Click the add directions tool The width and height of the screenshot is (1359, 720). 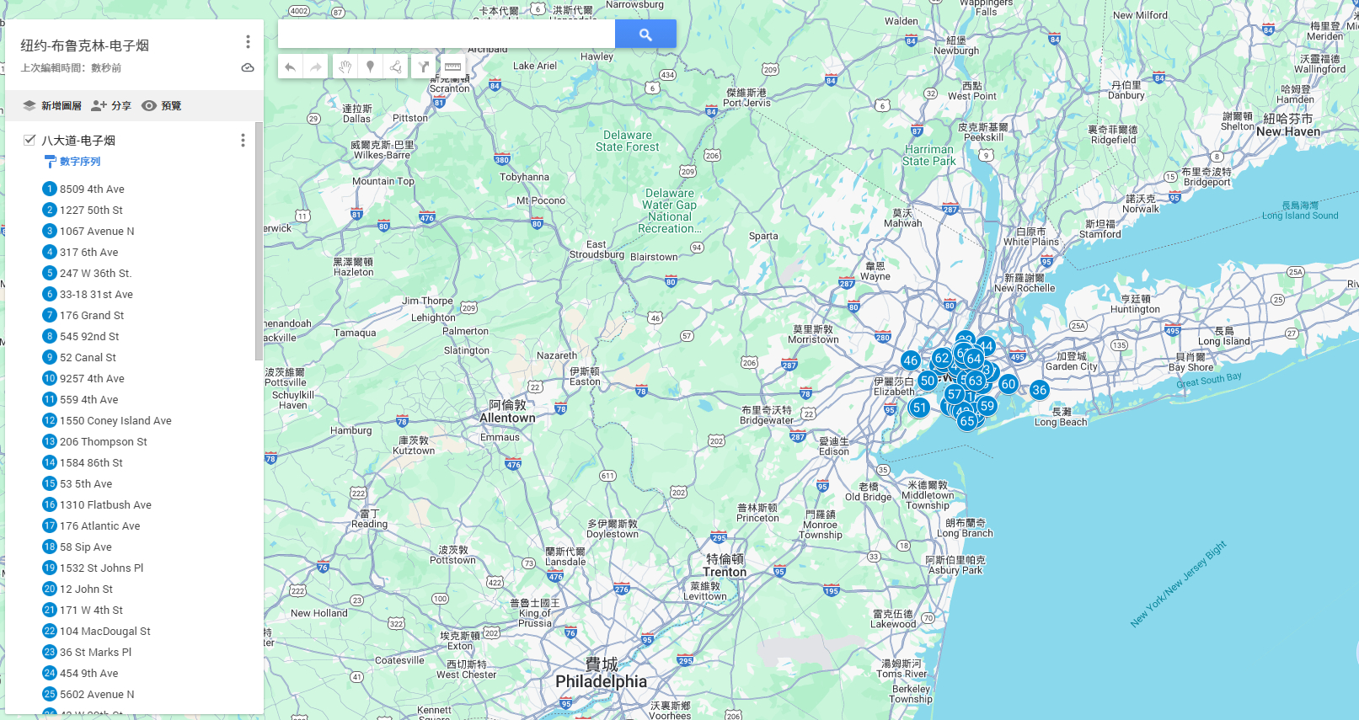(x=424, y=67)
